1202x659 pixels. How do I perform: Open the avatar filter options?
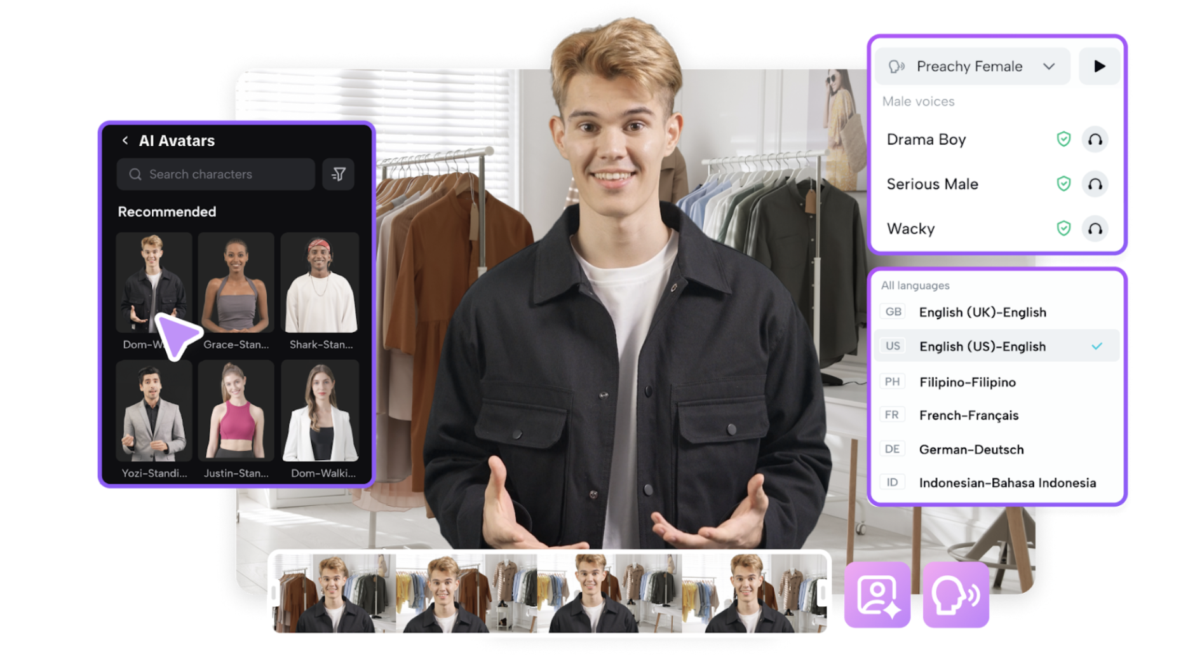pos(338,174)
